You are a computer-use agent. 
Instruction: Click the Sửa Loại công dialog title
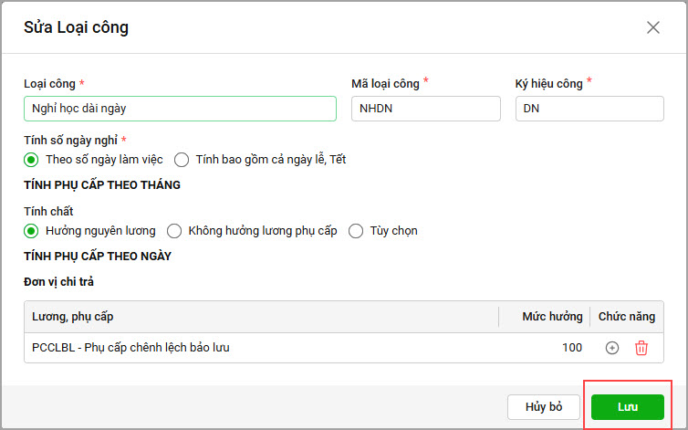tap(76, 27)
